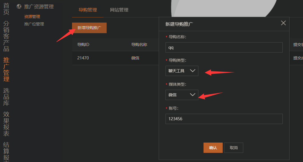The height and width of the screenshot is (162, 303).
Task: Focus the 导购名称 input containing qq
Action: point(224,47)
